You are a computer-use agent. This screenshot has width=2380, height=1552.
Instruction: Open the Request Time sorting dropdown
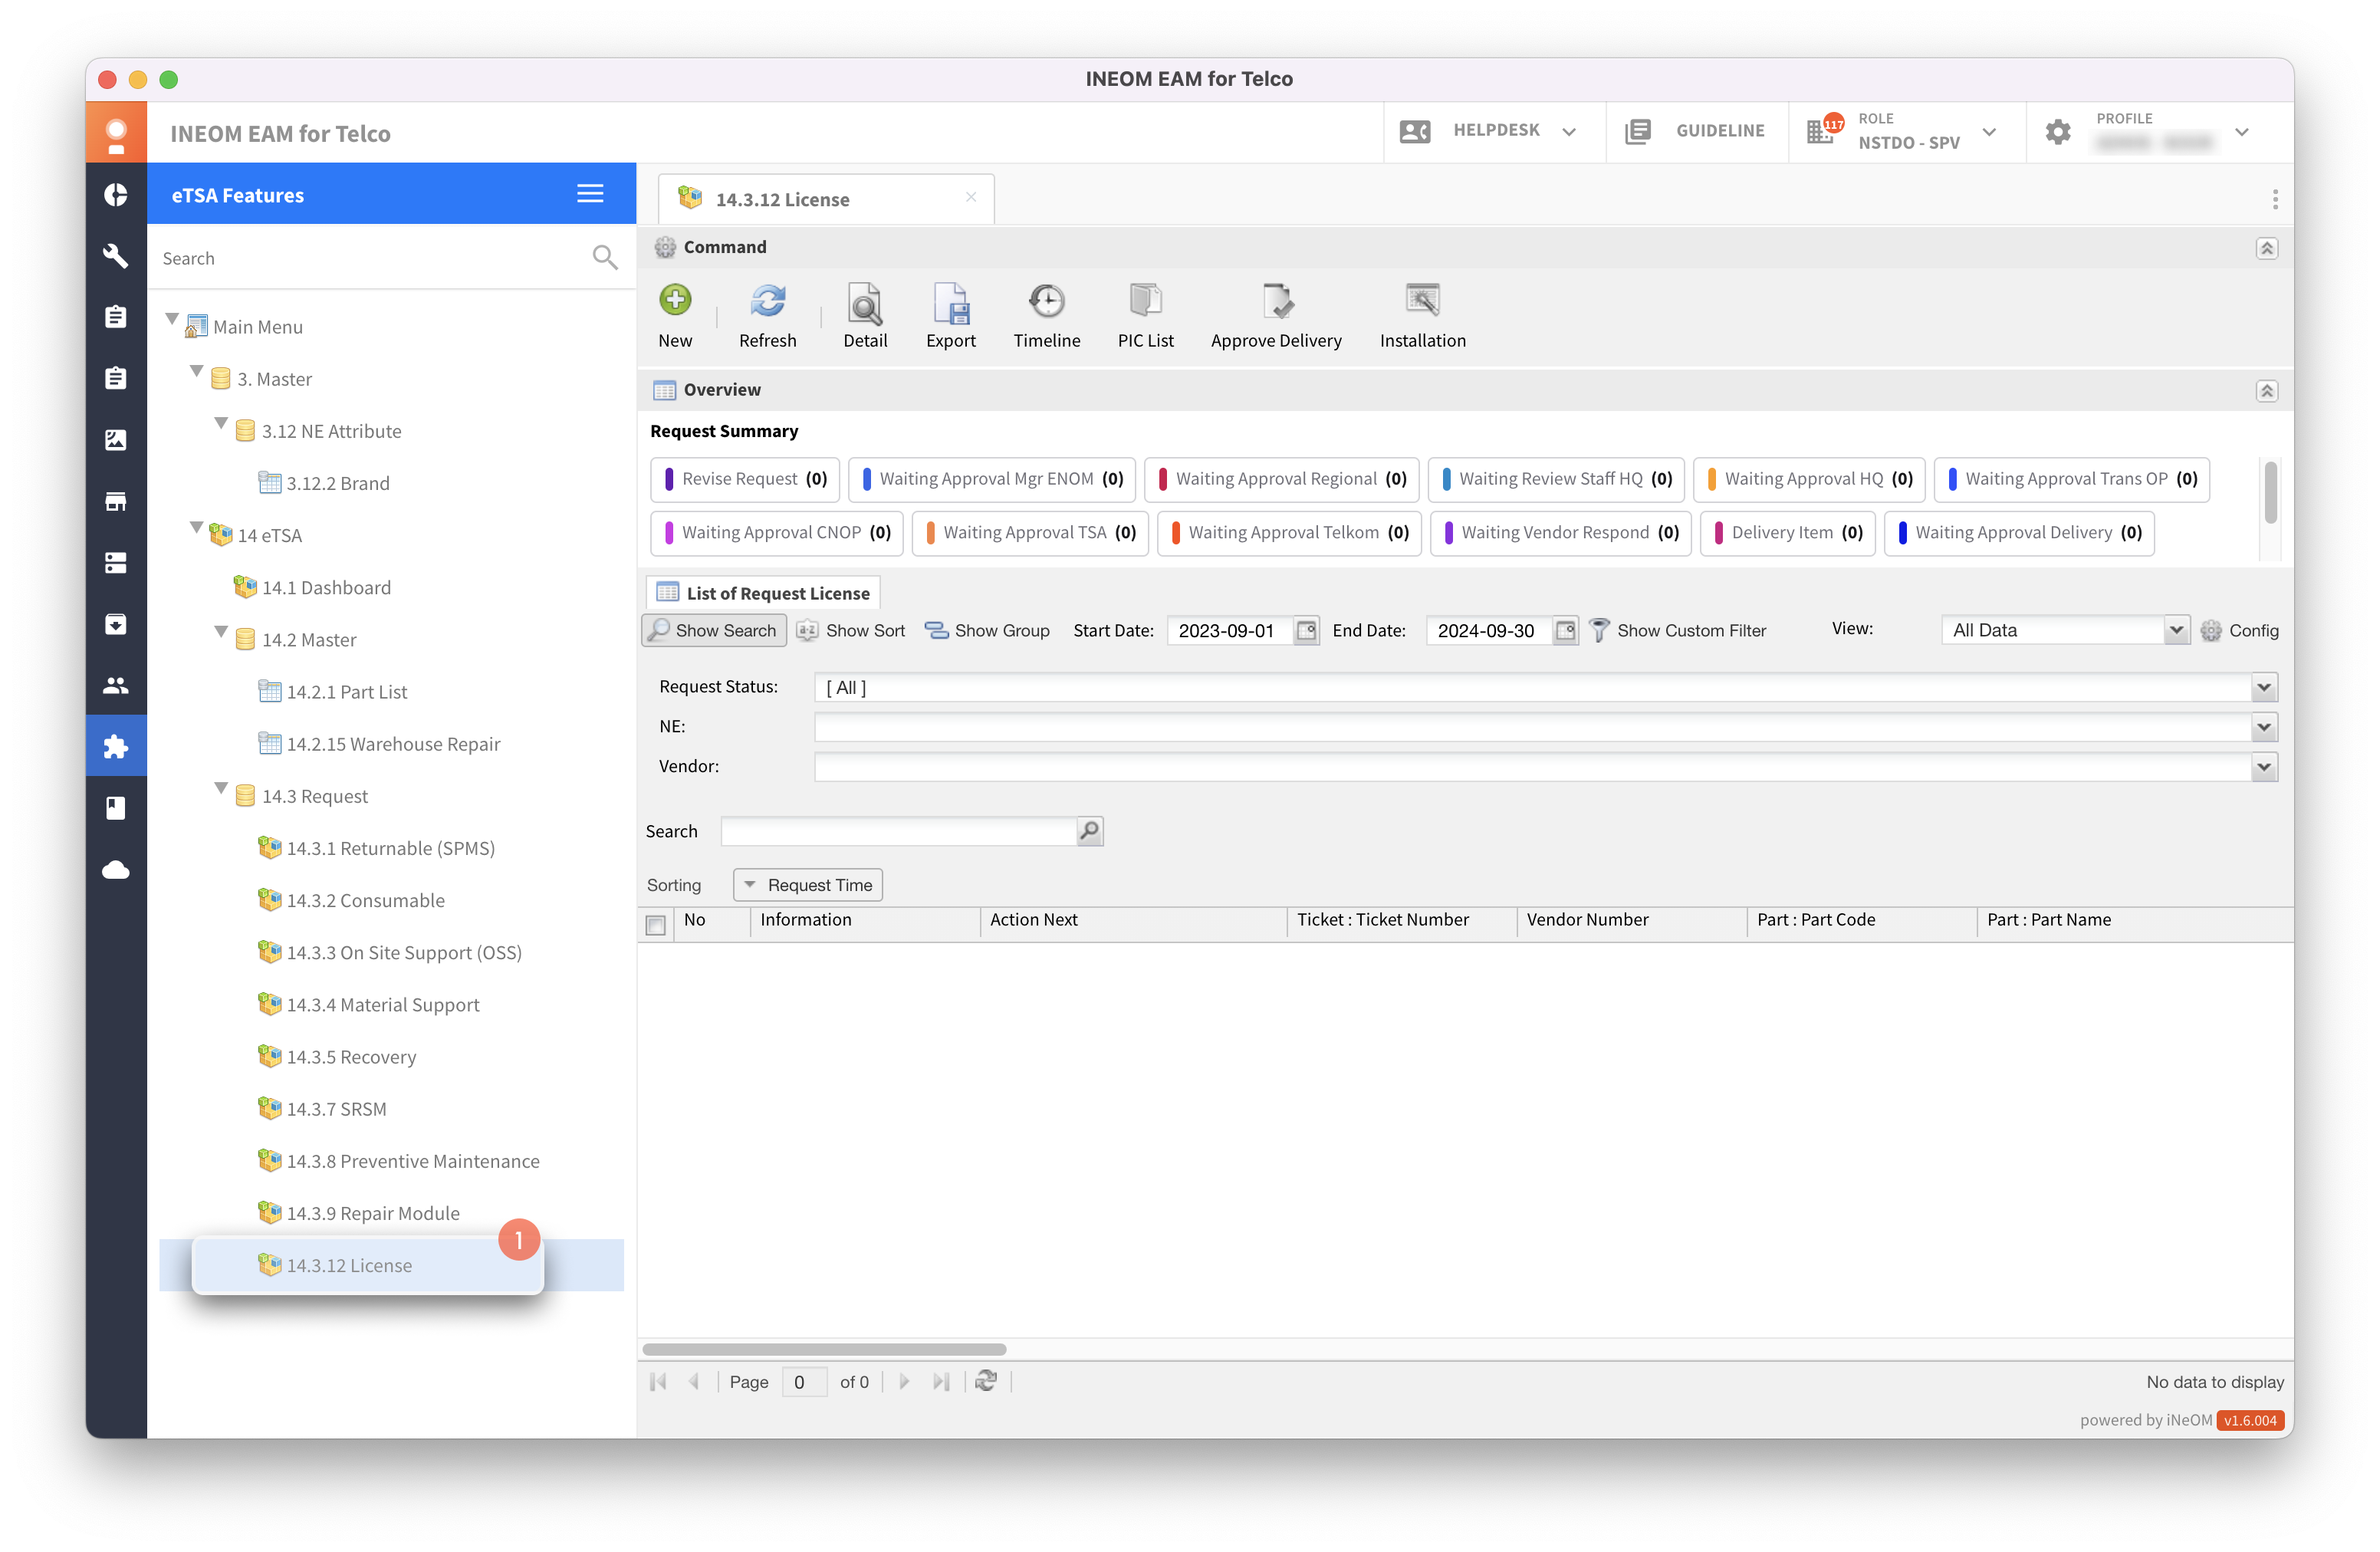pyautogui.click(x=808, y=885)
